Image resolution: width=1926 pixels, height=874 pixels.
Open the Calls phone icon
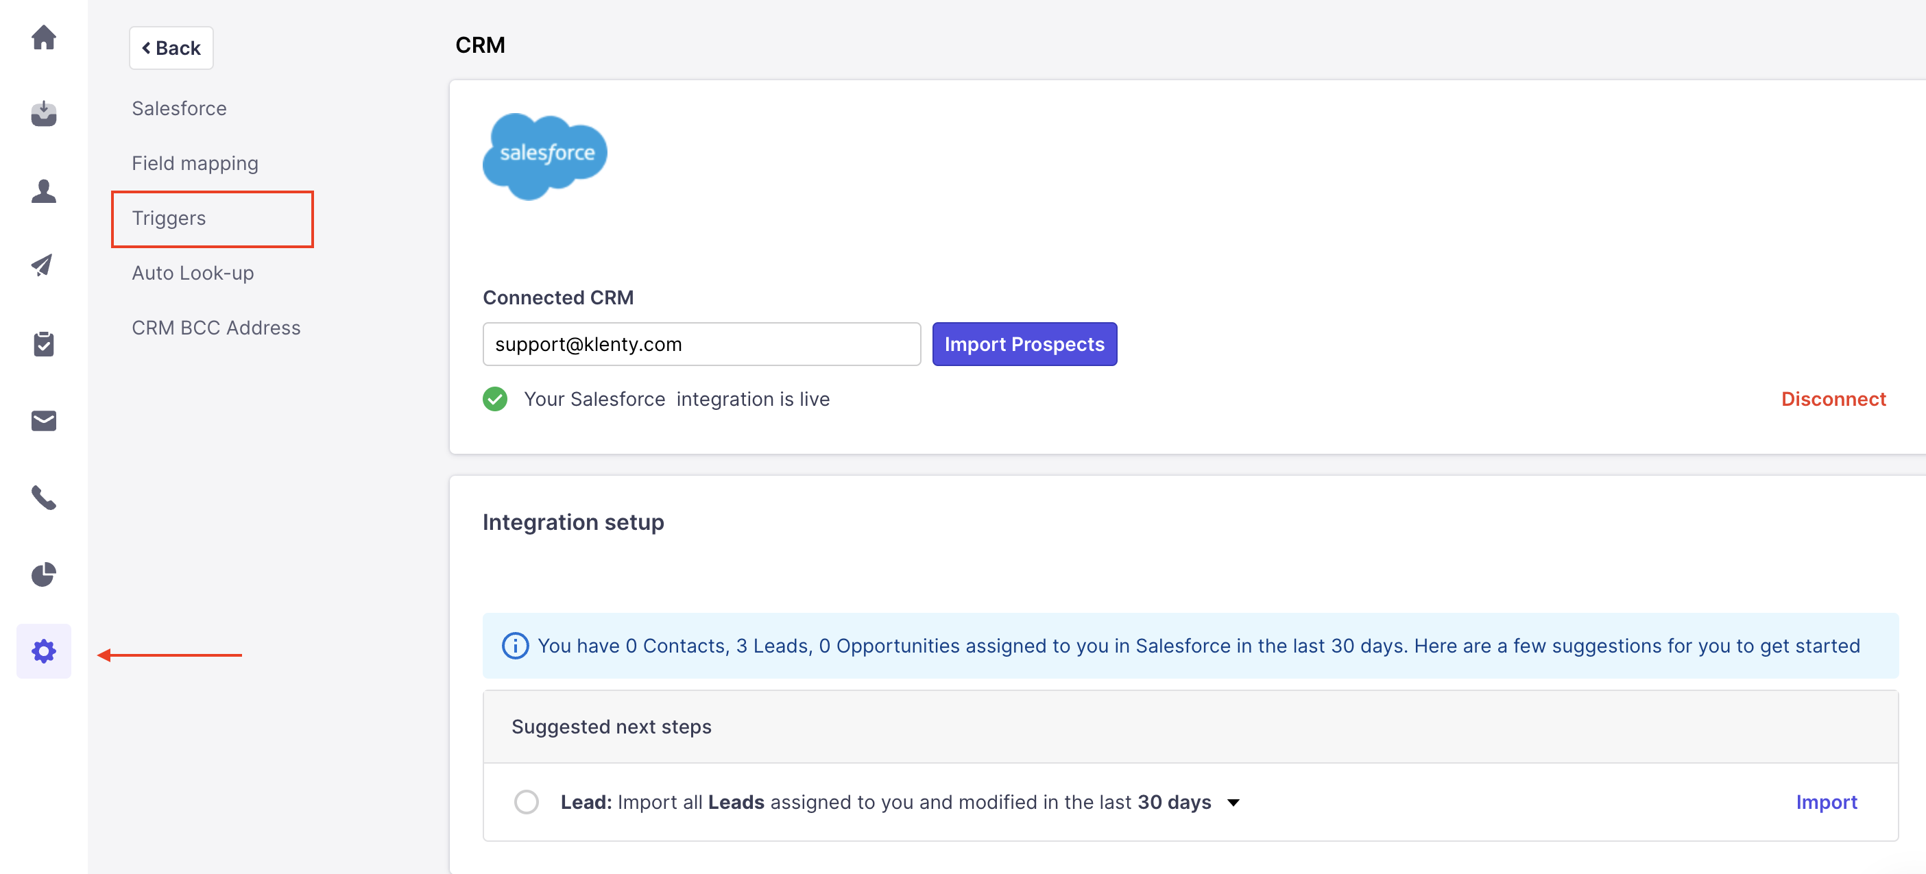pyautogui.click(x=43, y=498)
